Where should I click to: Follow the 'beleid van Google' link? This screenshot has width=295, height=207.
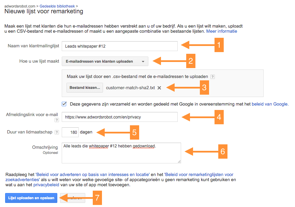tap(270, 104)
